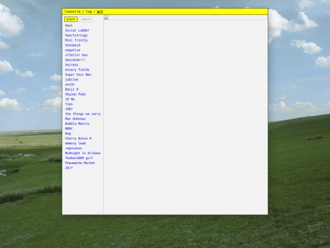Open the Howl piece
The image size is (330, 248).
[69, 26]
